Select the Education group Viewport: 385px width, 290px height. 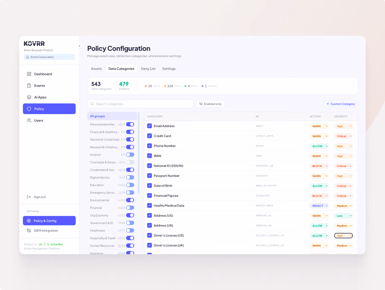pos(97,185)
